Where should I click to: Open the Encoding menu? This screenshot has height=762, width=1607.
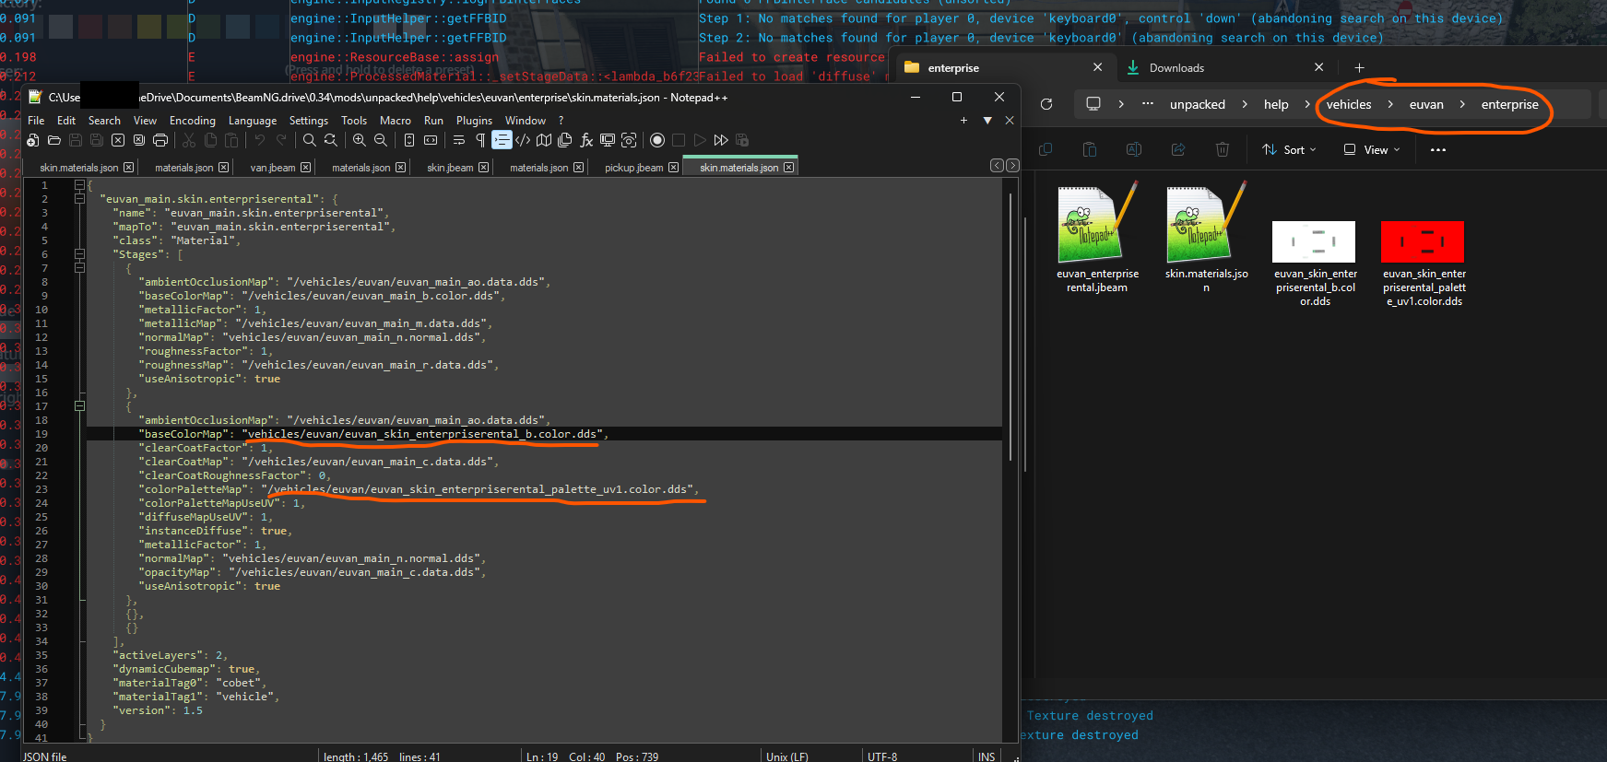192,121
